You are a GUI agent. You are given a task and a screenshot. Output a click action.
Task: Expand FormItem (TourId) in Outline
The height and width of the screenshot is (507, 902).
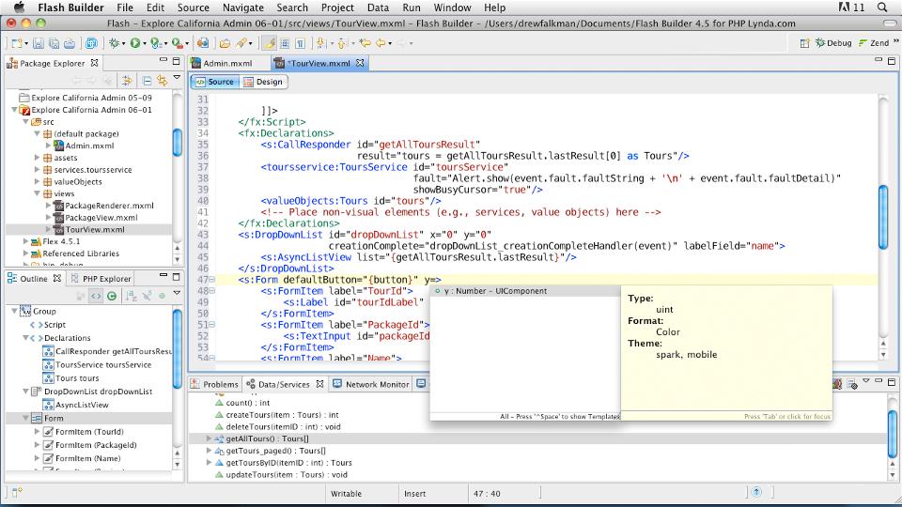click(x=38, y=431)
